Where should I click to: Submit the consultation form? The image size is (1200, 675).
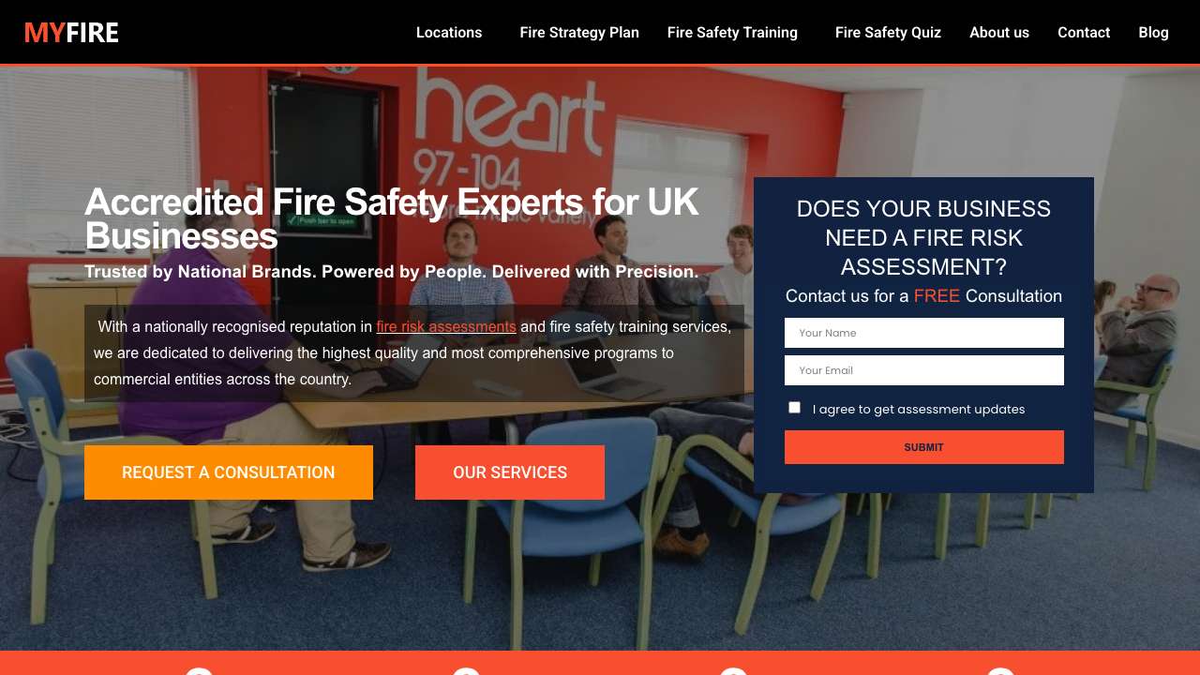coord(924,447)
